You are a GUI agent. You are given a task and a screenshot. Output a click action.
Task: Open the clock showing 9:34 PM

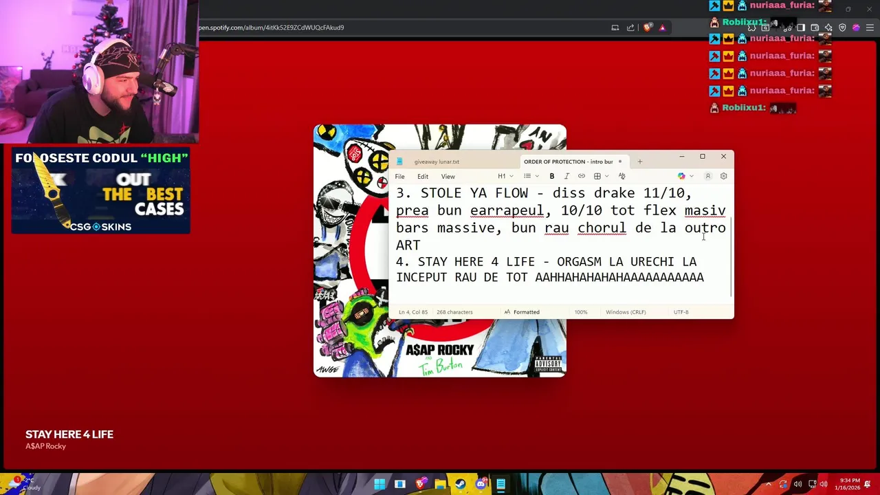pos(847,484)
